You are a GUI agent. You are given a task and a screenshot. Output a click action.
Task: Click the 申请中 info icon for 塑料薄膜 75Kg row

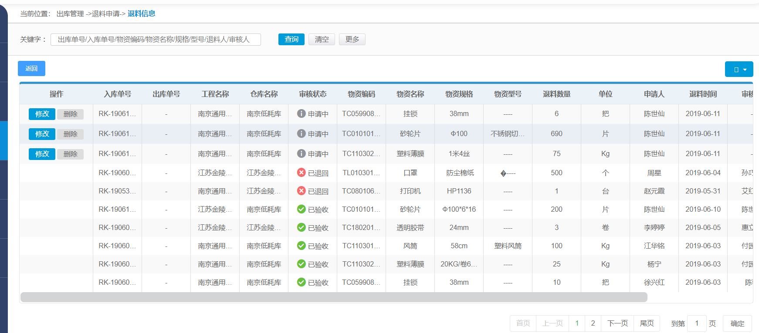point(301,153)
